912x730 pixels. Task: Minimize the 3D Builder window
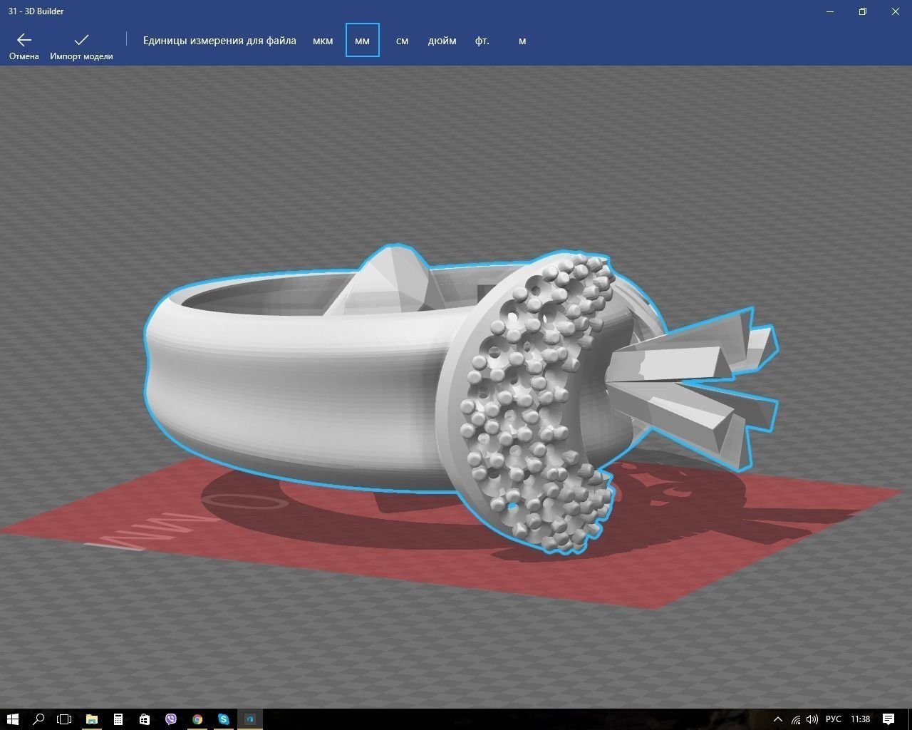click(x=830, y=11)
